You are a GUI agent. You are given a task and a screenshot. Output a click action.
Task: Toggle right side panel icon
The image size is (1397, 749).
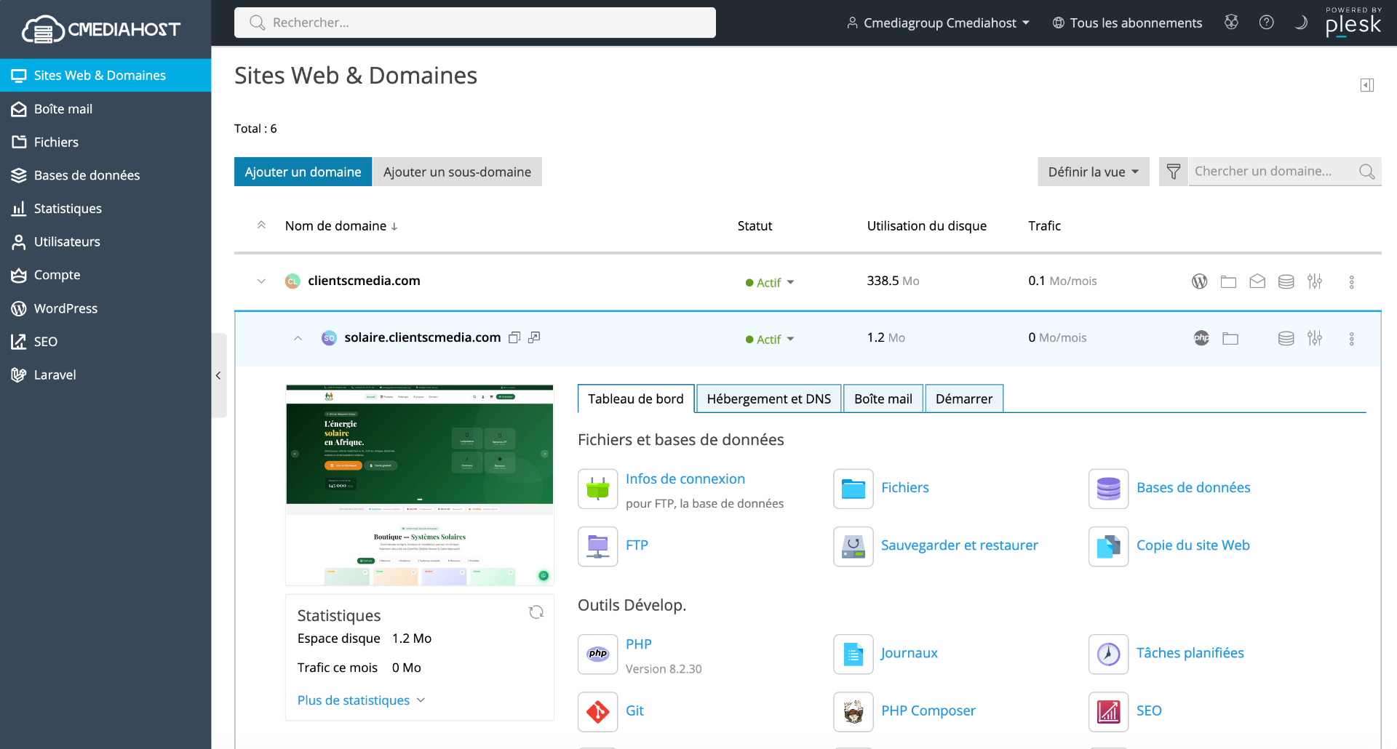pyautogui.click(x=1367, y=85)
